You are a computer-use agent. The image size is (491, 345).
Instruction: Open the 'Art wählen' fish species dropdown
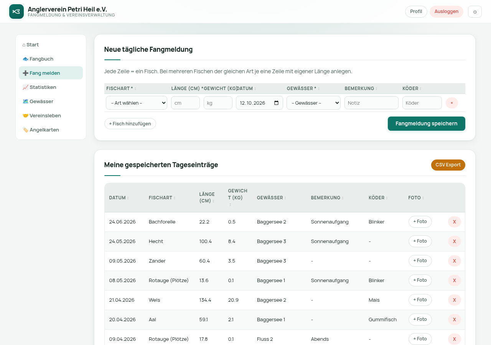coord(137,103)
